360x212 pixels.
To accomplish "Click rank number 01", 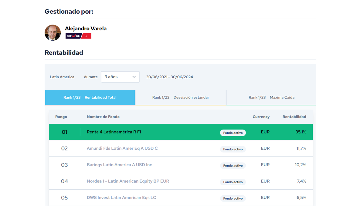I will click(65, 132).
